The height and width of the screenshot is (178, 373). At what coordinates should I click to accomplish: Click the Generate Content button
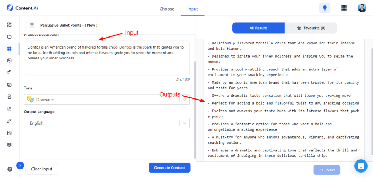tap(169, 167)
